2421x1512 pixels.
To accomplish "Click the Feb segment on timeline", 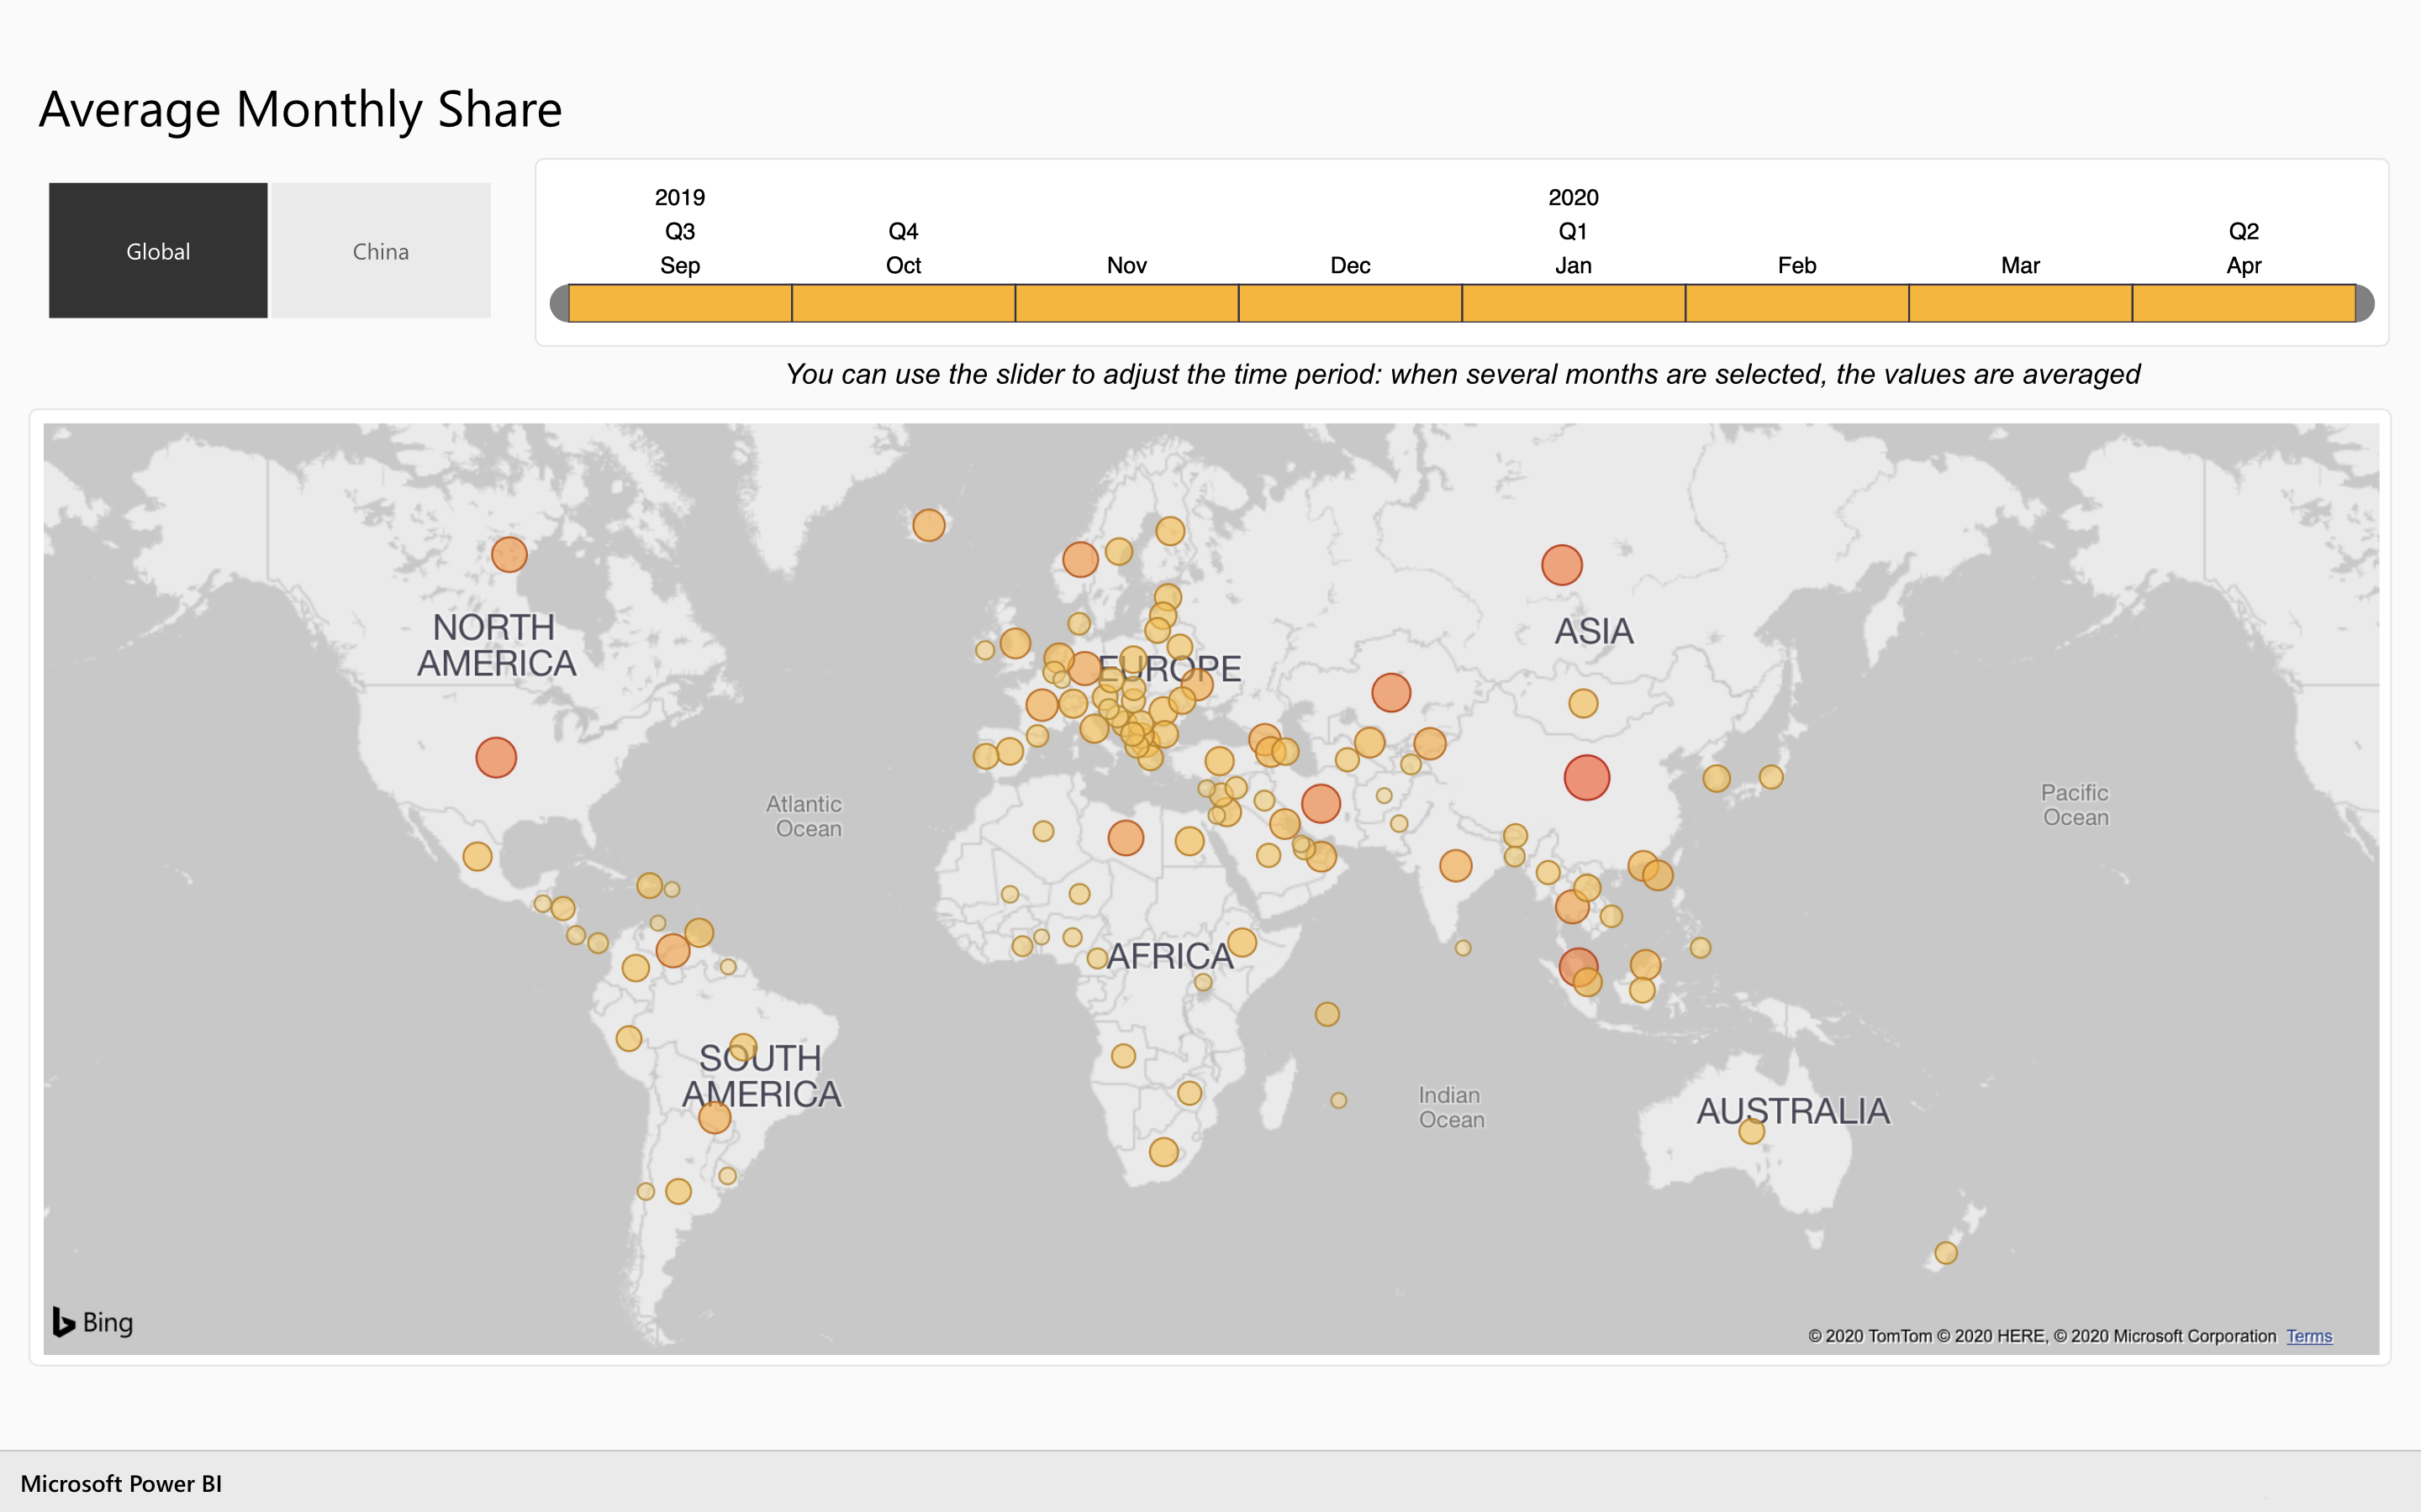I will click(1796, 303).
